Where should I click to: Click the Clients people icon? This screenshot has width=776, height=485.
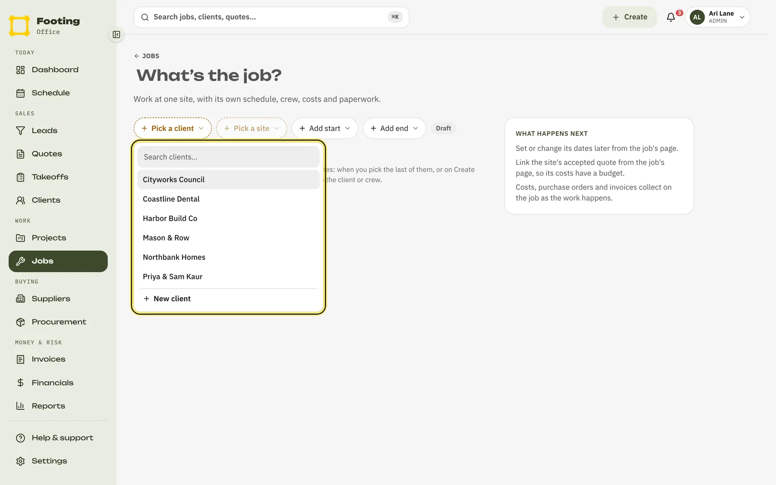[x=20, y=200]
